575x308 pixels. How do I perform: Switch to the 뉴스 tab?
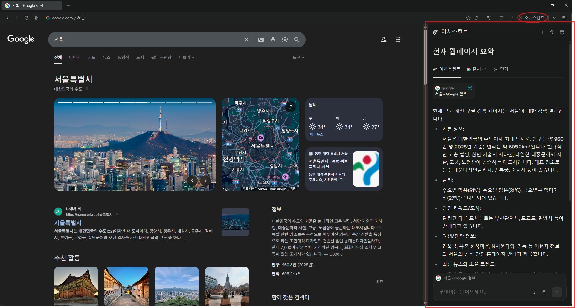pos(106,58)
